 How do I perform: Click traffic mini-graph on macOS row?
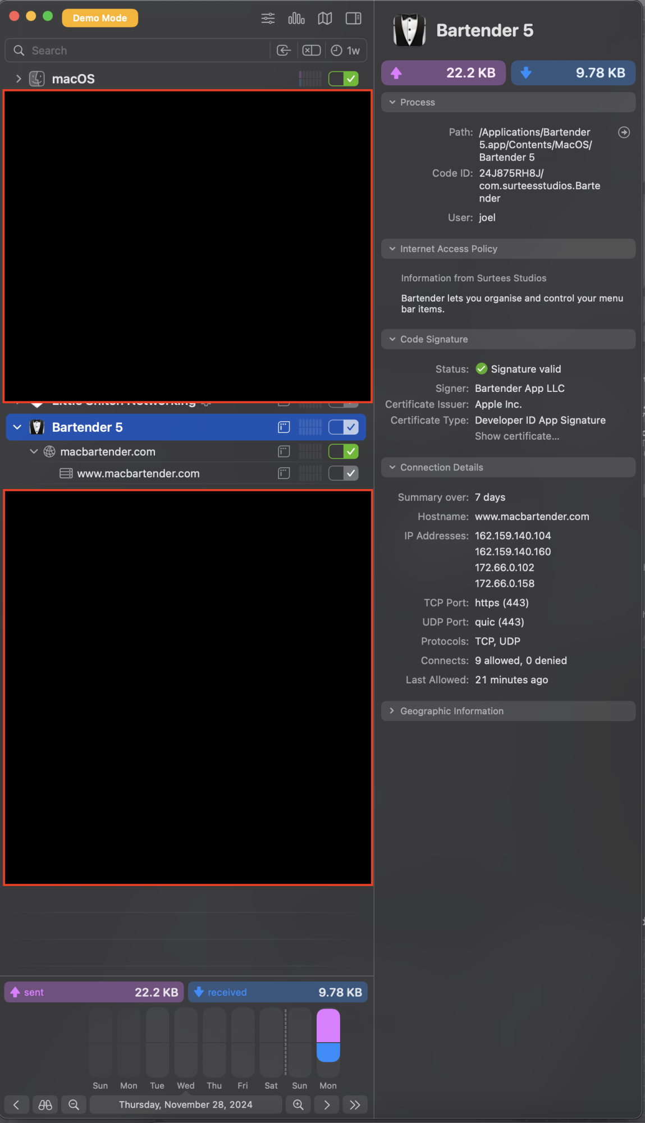tap(310, 79)
